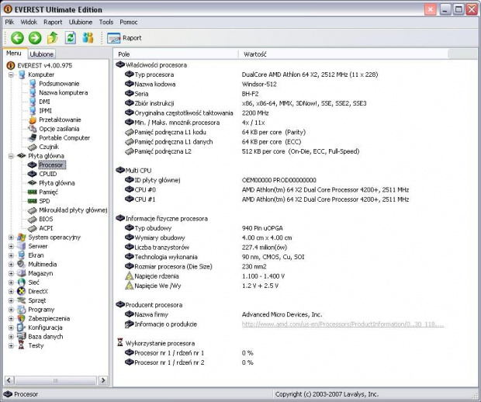Select the Mikroukład płyty głównej icon

(x=33, y=210)
